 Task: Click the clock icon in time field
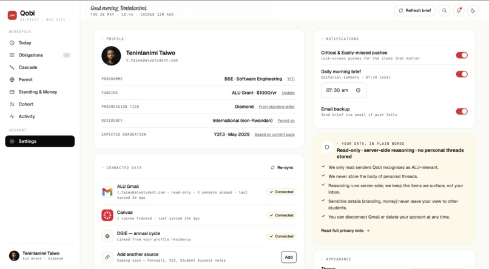point(358,90)
